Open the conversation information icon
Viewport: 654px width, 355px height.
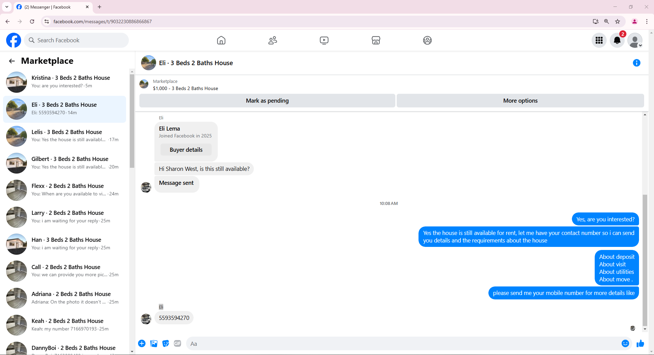click(637, 63)
